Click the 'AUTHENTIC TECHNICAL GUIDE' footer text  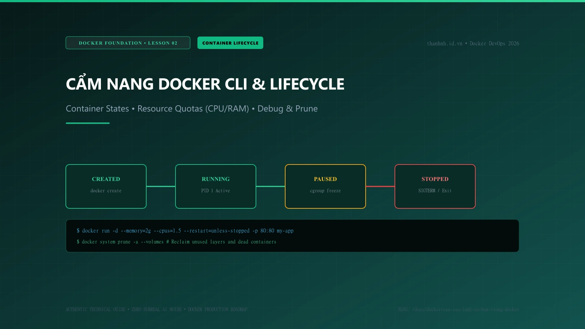point(156,309)
